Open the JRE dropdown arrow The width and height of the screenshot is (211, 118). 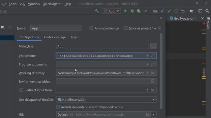(153, 114)
